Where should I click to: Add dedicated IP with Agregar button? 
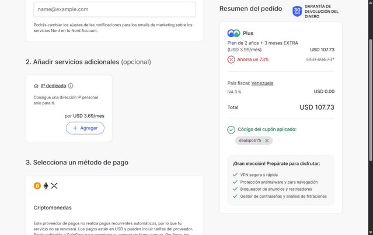tap(85, 128)
